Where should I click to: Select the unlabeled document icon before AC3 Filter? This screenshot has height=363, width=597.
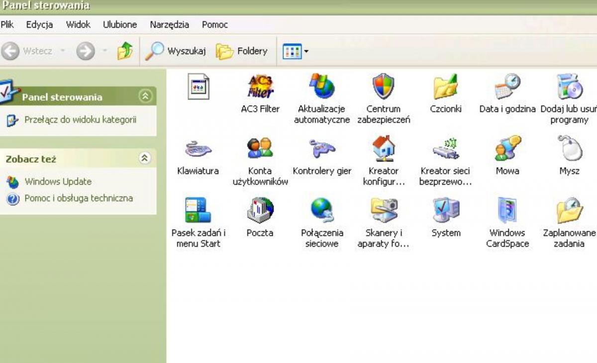pos(198,87)
